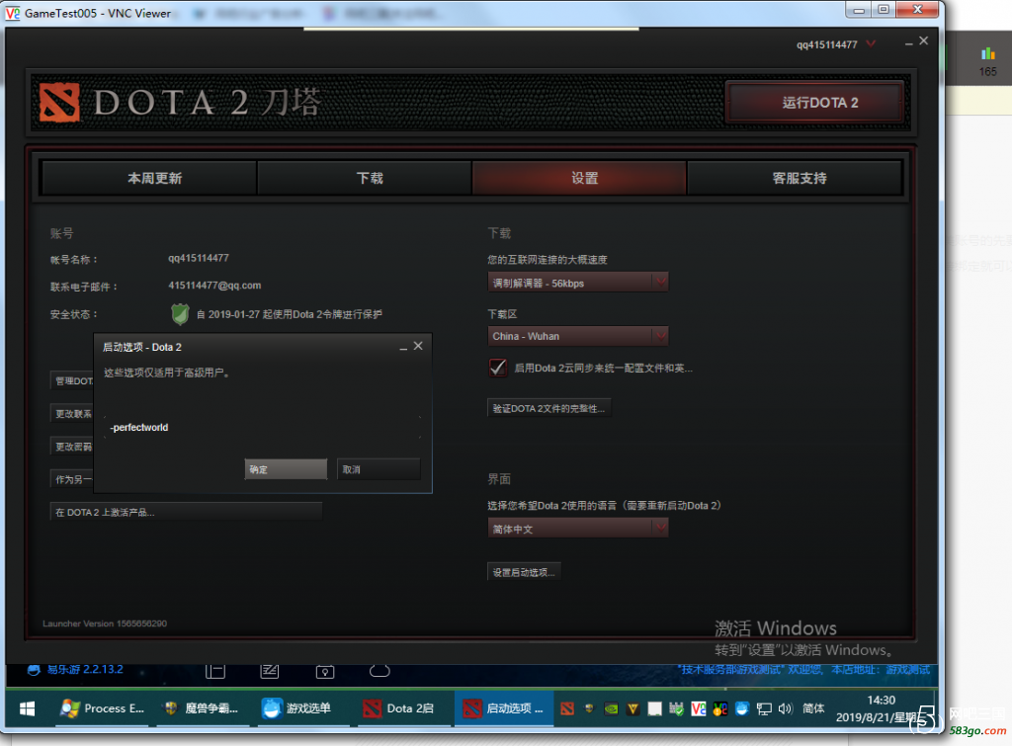The width and height of the screenshot is (1012, 746).
Task: Open the network tray icon
Action: (x=764, y=708)
